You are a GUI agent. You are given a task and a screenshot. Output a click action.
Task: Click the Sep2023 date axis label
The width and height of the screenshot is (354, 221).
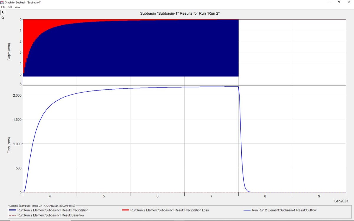point(341,201)
